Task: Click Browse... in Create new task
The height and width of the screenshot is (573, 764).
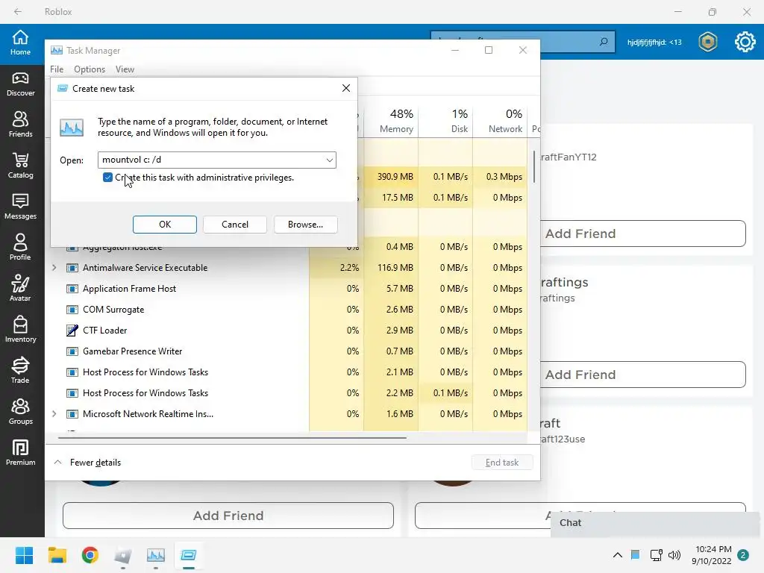Action: [305, 224]
